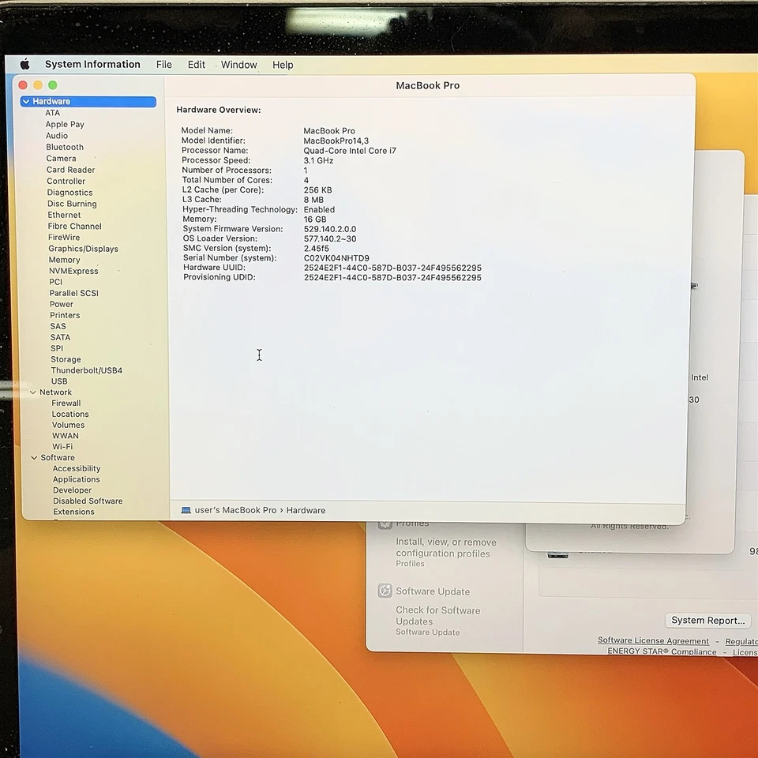
Task: Collapse the Software section
Action: click(x=34, y=457)
